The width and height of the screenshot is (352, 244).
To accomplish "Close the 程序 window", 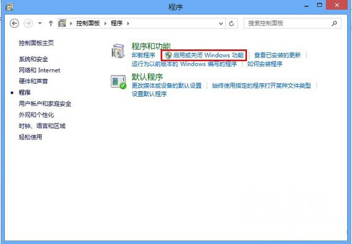I will click(x=337, y=5).
